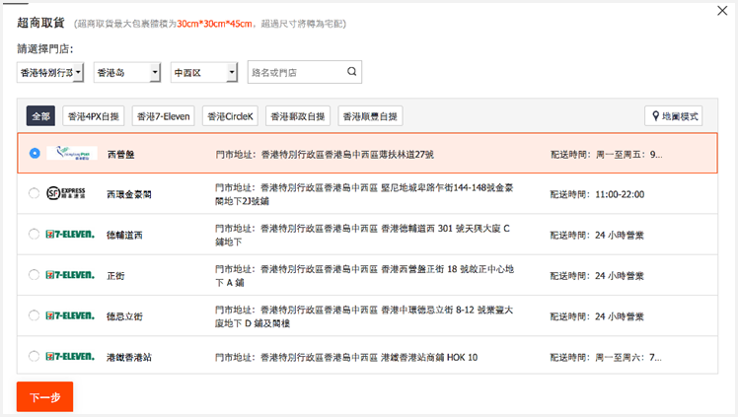Click store name 德輔道西

coord(124,235)
